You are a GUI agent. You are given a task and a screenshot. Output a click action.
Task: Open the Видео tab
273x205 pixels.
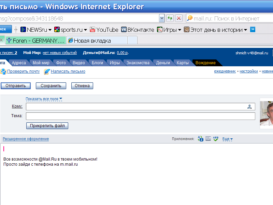tap(79, 63)
